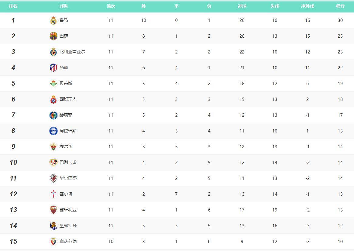Screen dimensions: 354x251
Task: Click the Barcelona (巴萨) crest icon
Action: coord(53,36)
